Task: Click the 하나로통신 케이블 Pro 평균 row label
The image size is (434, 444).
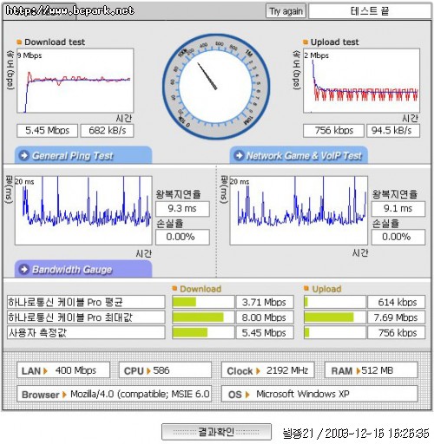Action: pos(86,302)
